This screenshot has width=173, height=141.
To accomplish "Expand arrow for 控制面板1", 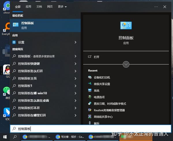I will point(75,86).
